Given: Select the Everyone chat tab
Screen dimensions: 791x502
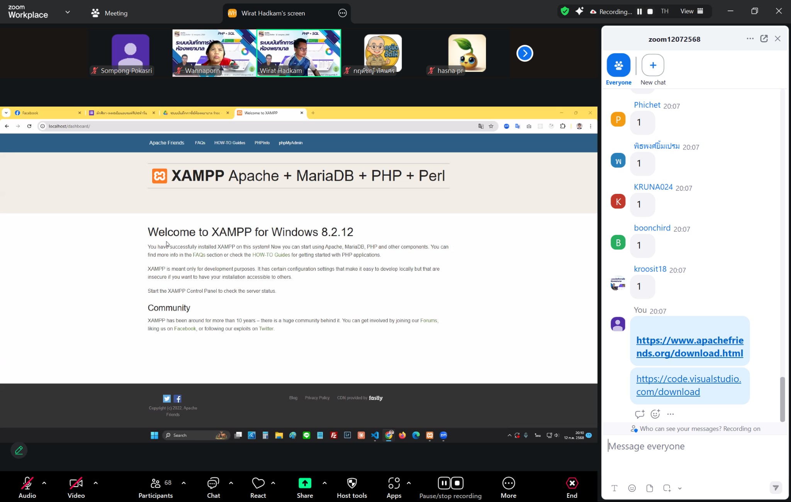Looking at the screenshot, I should coord(618,65).
